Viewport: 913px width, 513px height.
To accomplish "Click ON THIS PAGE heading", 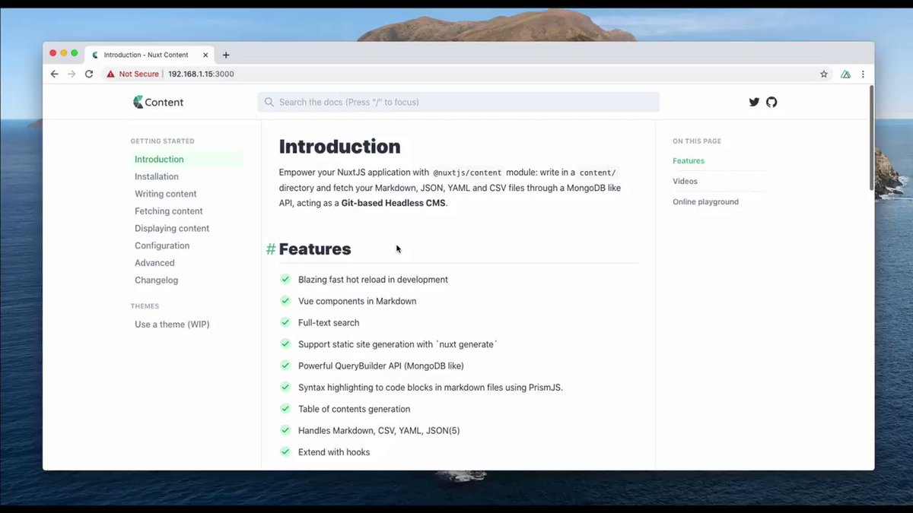I will 697,141.
